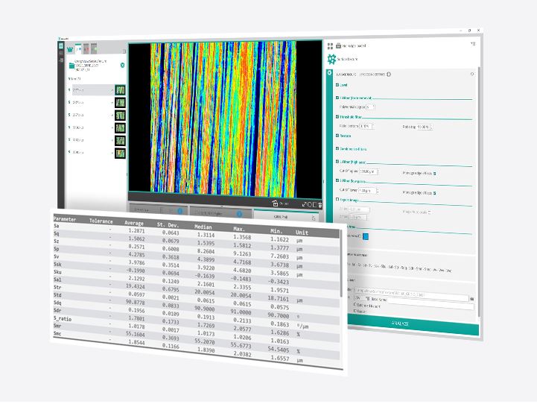Click the folder browse icon beside output path field
This screenshot has width=537, height=404.
(x=472, y=299)
